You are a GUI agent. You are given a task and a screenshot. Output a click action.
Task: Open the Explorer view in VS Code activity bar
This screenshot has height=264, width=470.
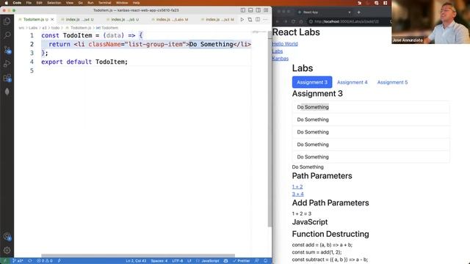point(7,21)
